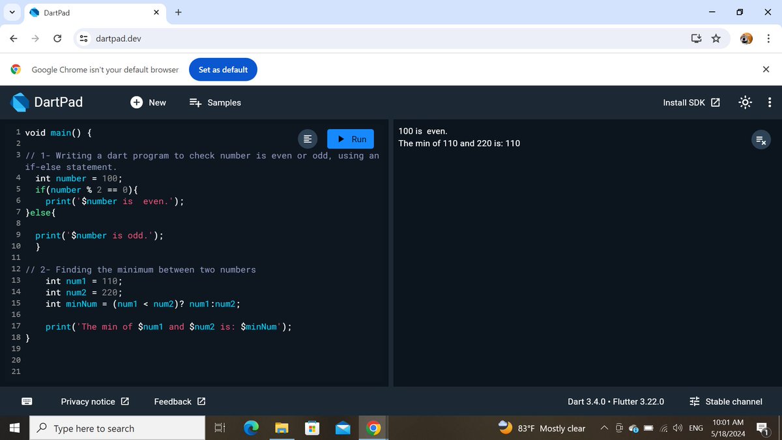Open notification center icon
782x440 pixels.
pyautogui.click(x=764, y=428)
